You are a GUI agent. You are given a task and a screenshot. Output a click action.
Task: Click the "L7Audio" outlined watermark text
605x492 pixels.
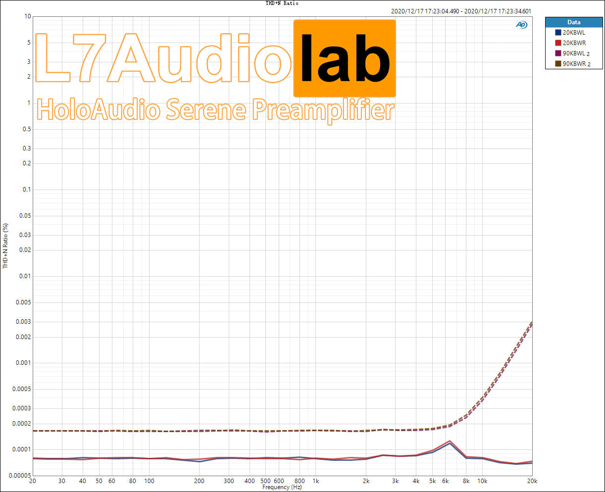(163, 58)
